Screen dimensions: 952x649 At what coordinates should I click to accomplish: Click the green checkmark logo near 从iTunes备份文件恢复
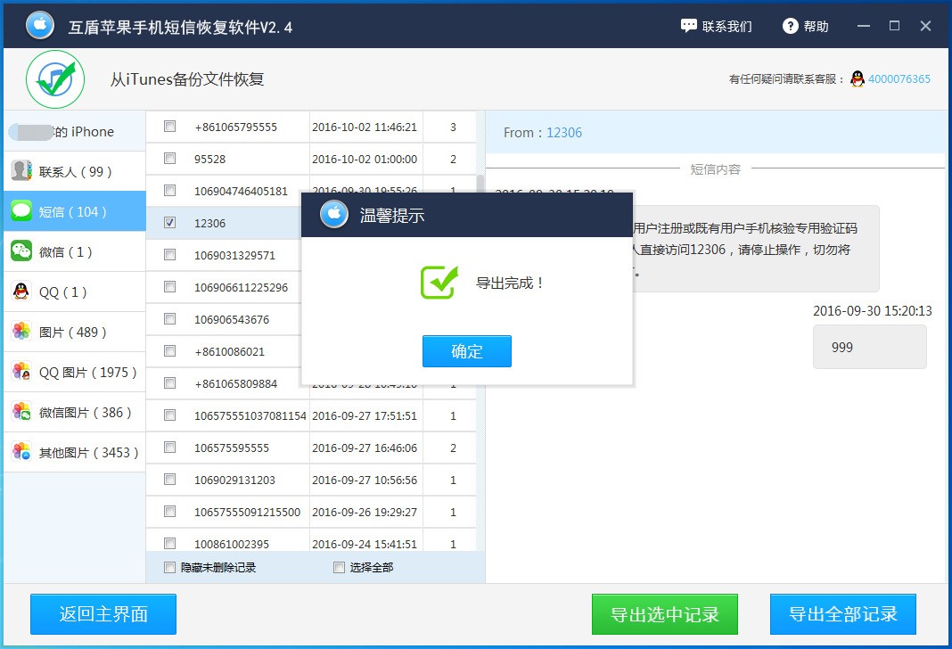pyautogui.click(x=53, y=78)
